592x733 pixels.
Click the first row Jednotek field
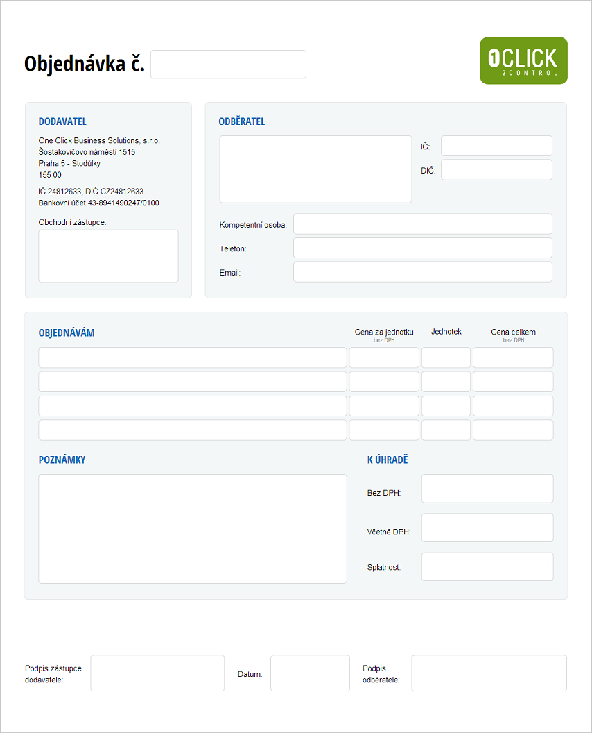446,357
